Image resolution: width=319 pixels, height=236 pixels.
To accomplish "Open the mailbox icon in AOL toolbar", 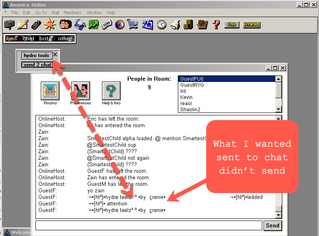I will (x=9, y=25).
